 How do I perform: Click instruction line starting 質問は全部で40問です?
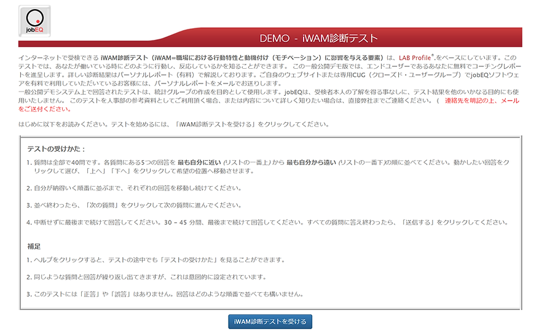click(x=268, y=166)
